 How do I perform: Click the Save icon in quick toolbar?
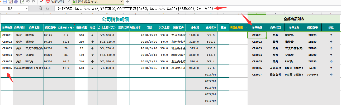click(4, 2)
